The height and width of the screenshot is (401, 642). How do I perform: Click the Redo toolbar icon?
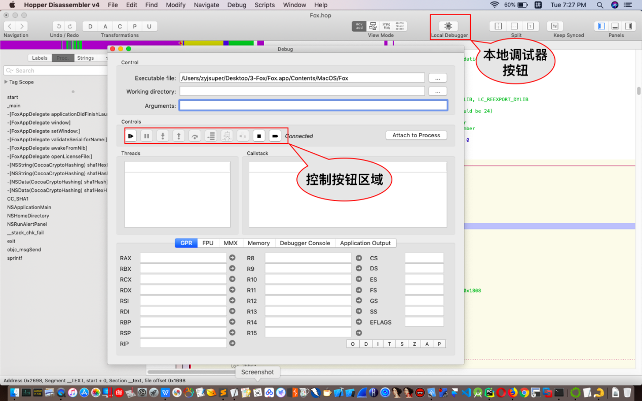[x=70, y=26]
